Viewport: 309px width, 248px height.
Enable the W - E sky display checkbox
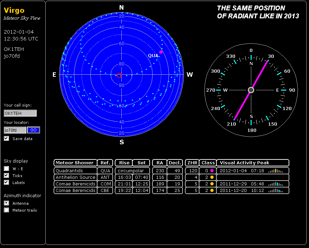click(6, 168)
